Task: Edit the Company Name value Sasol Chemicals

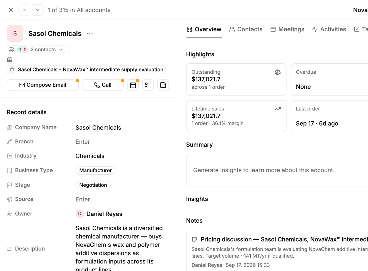Action: tap(98, 128)
